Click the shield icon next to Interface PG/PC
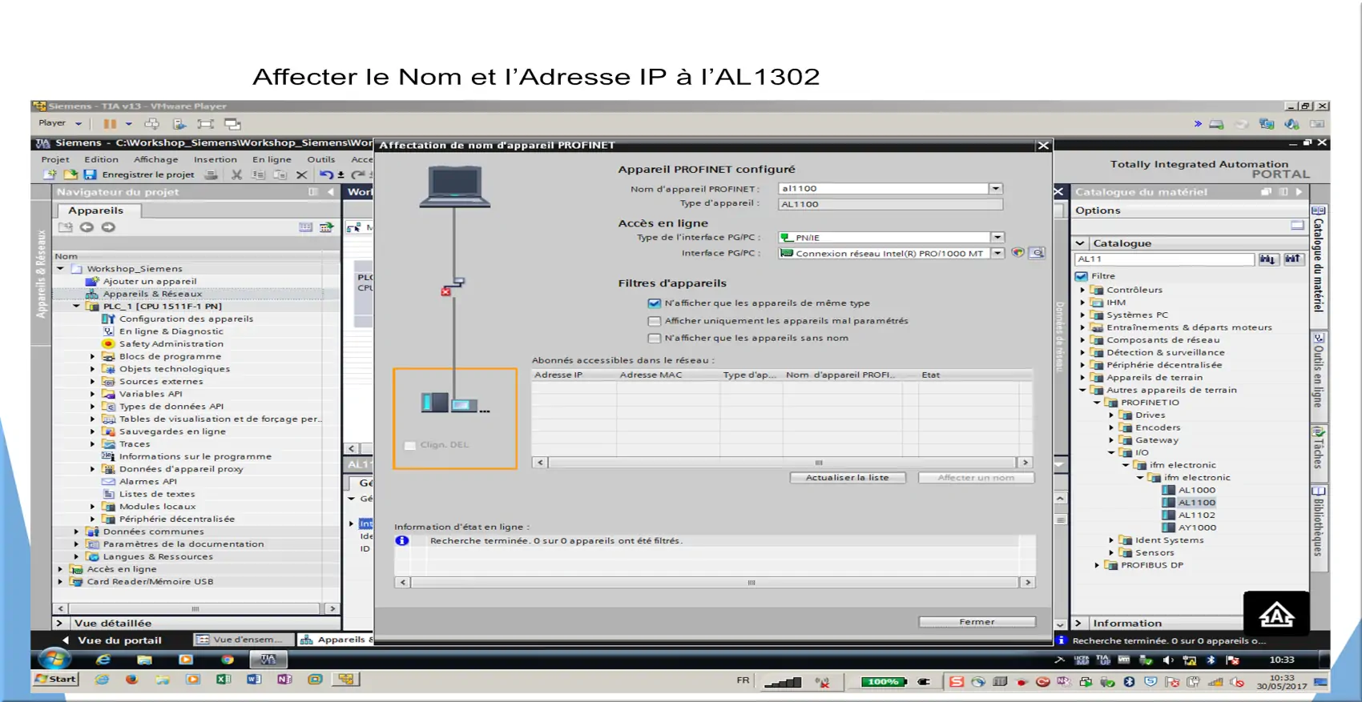The image size is (1362, 702). click(x=1017, y=253)
